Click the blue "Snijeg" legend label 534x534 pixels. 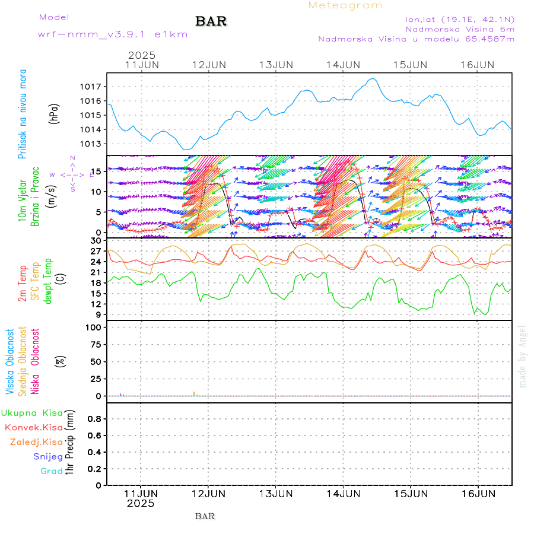pos(48,457)
